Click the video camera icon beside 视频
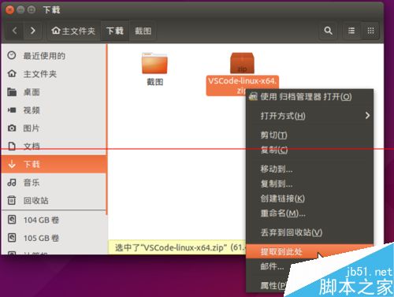Screen dimensions: 394x297 (12, 110)
